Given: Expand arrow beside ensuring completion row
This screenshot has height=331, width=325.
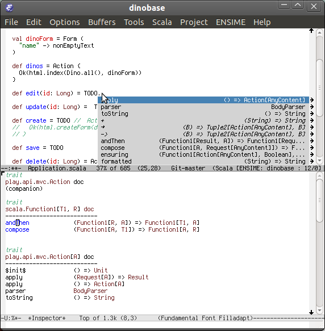Looking at the screenshot, I should tap(312, 154).
